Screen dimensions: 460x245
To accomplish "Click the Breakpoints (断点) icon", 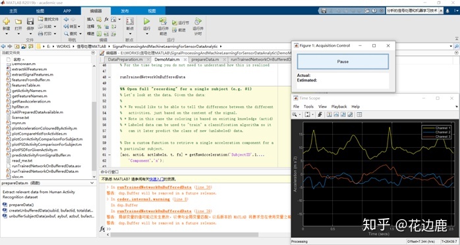I will coord(130,21).
